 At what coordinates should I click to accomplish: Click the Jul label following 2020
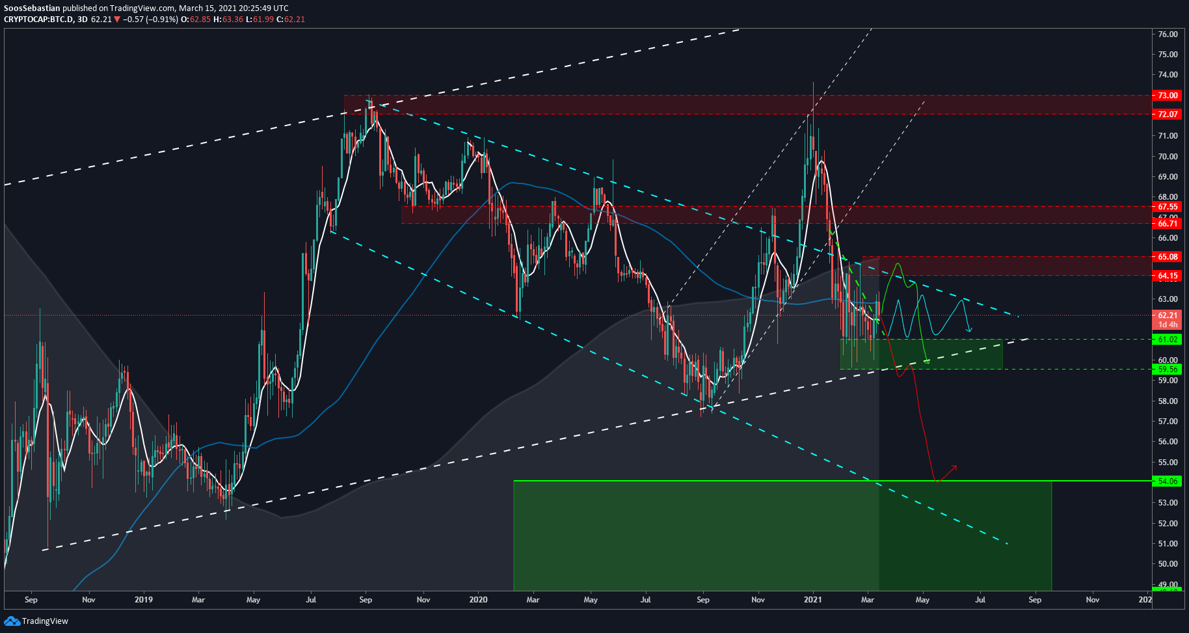(x=646, y=600)
